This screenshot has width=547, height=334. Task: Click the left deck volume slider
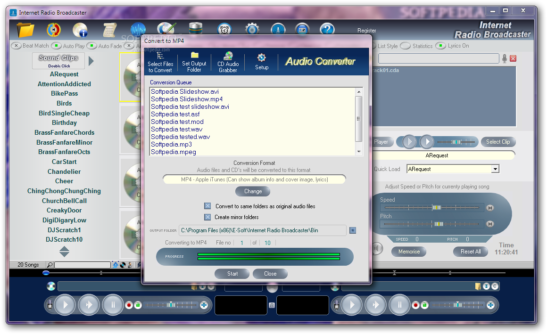pyautogui.click(x=171, y=305)
